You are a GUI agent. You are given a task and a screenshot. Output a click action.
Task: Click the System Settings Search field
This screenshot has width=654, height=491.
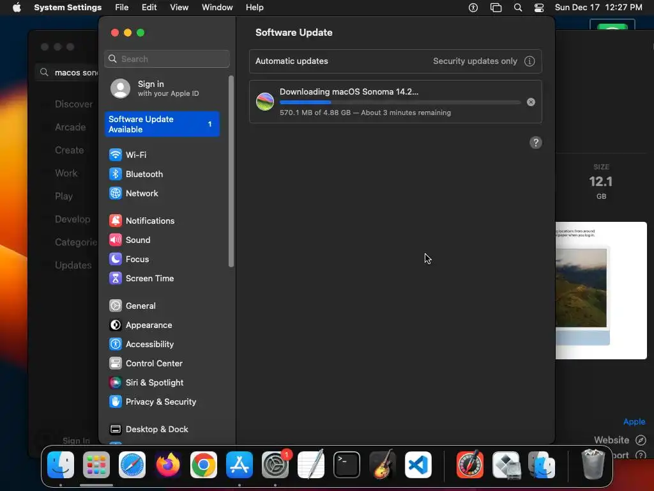click(167, 59)
